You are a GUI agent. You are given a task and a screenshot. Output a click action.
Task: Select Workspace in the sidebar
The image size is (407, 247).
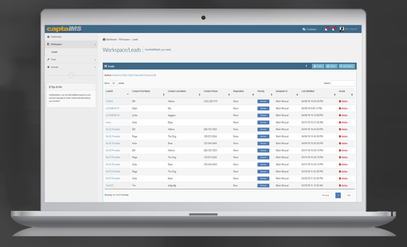coord(71,45)
